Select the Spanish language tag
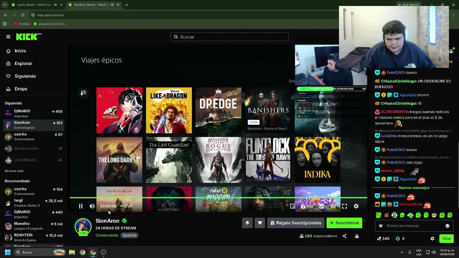 129,235
